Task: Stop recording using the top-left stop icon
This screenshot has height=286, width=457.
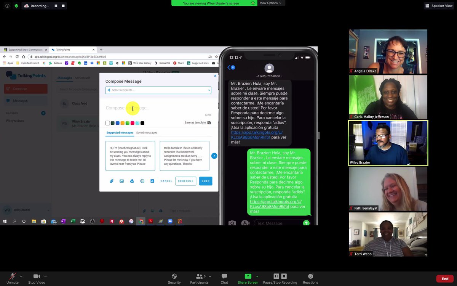Action: pos(63,6)
